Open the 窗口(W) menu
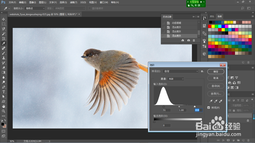The height and width of the screenshot is (143, 255). (x=104, y=3)
